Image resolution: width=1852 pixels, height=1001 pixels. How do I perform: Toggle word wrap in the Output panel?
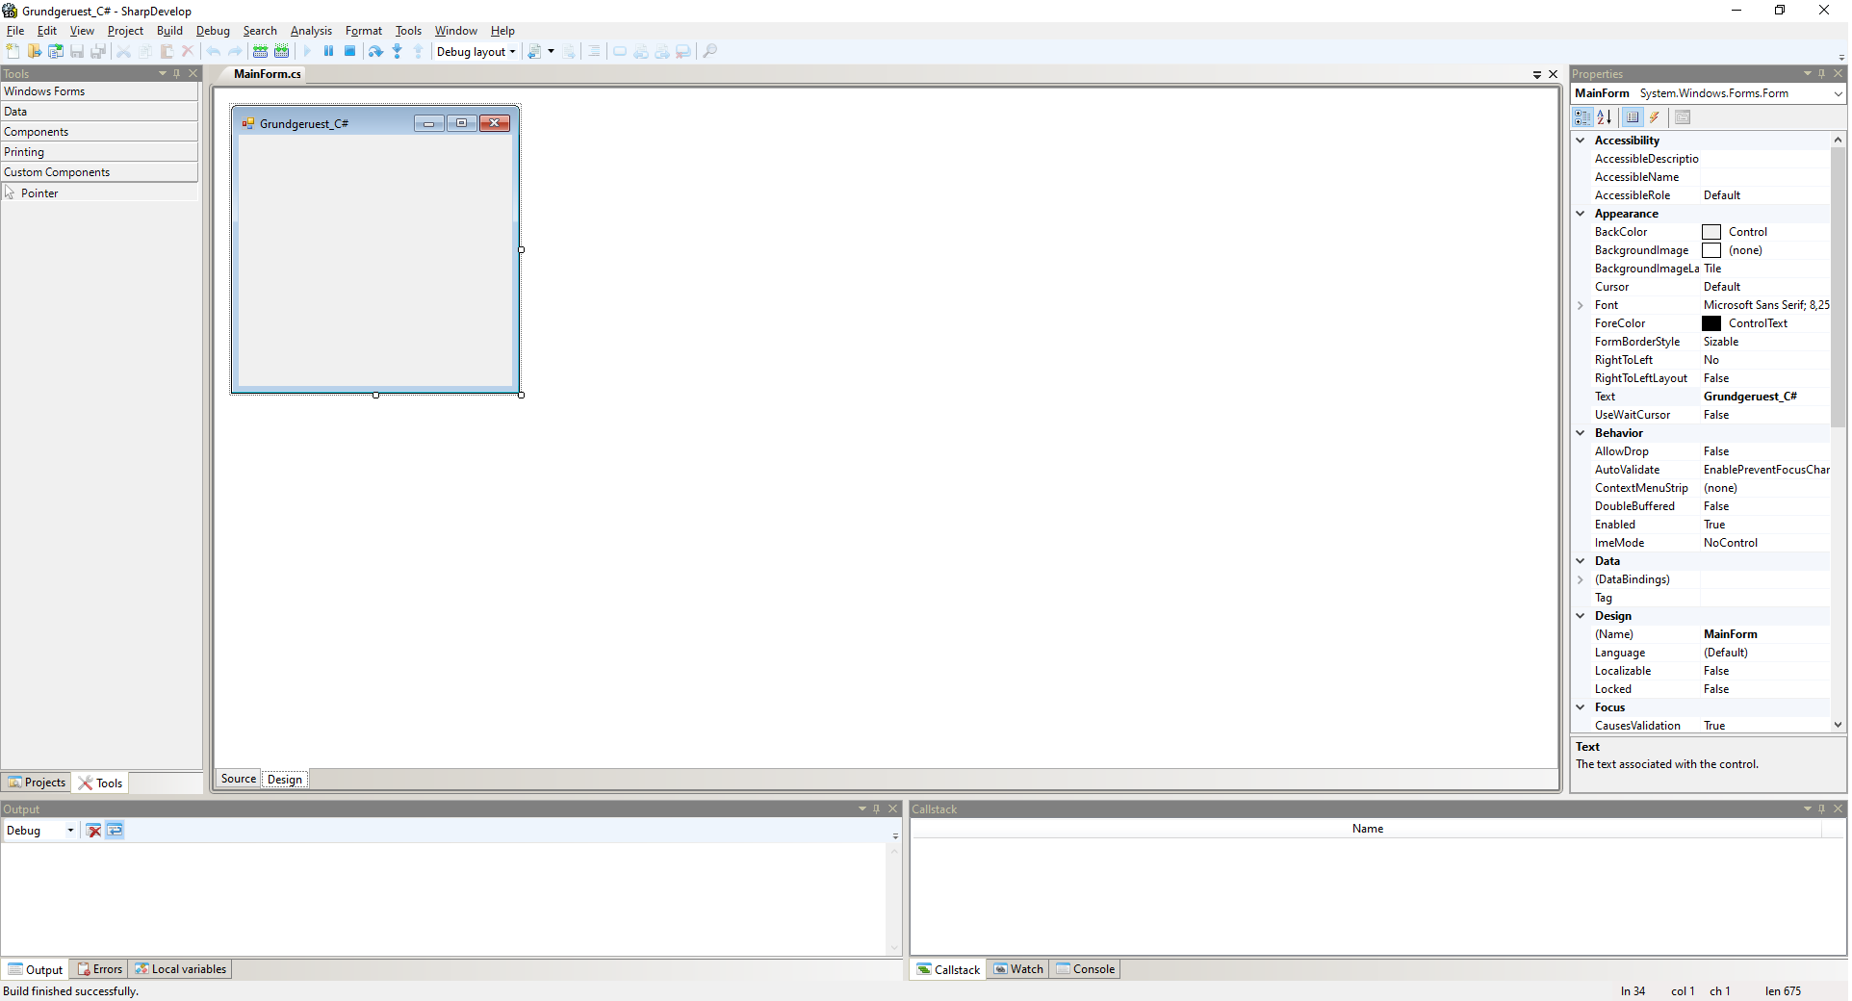pos(115,831)
